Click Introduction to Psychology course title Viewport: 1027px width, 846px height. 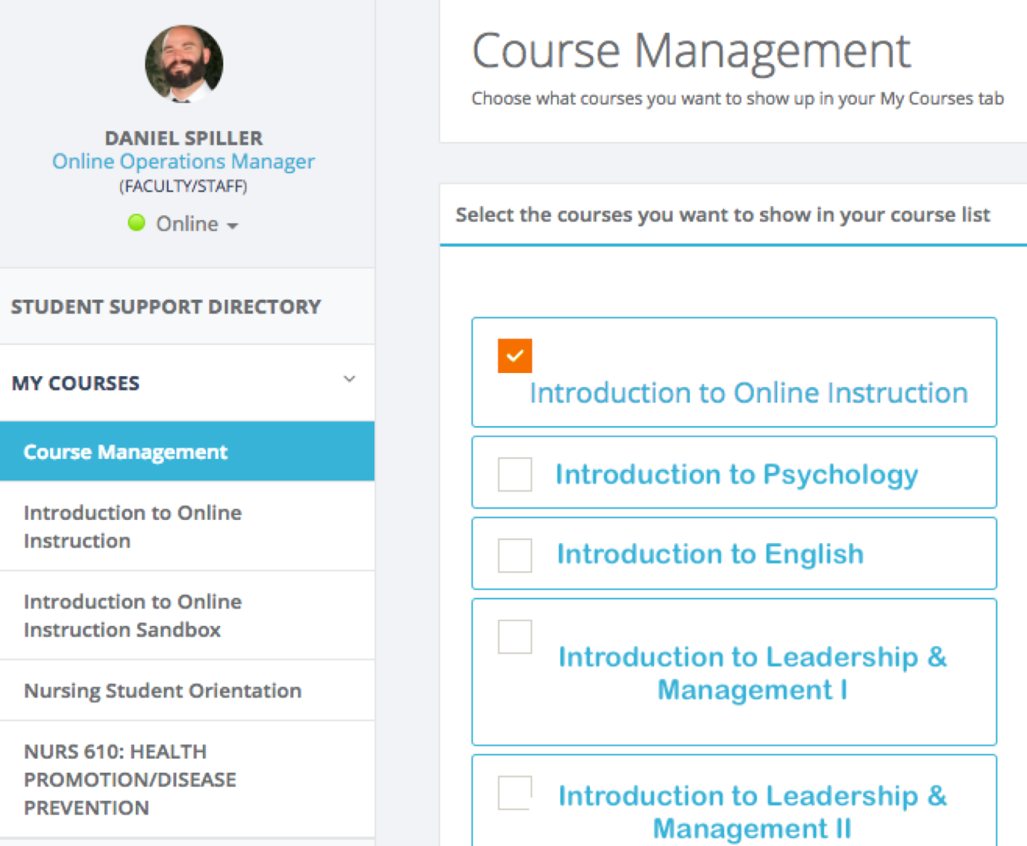click(x=736, y=474)
